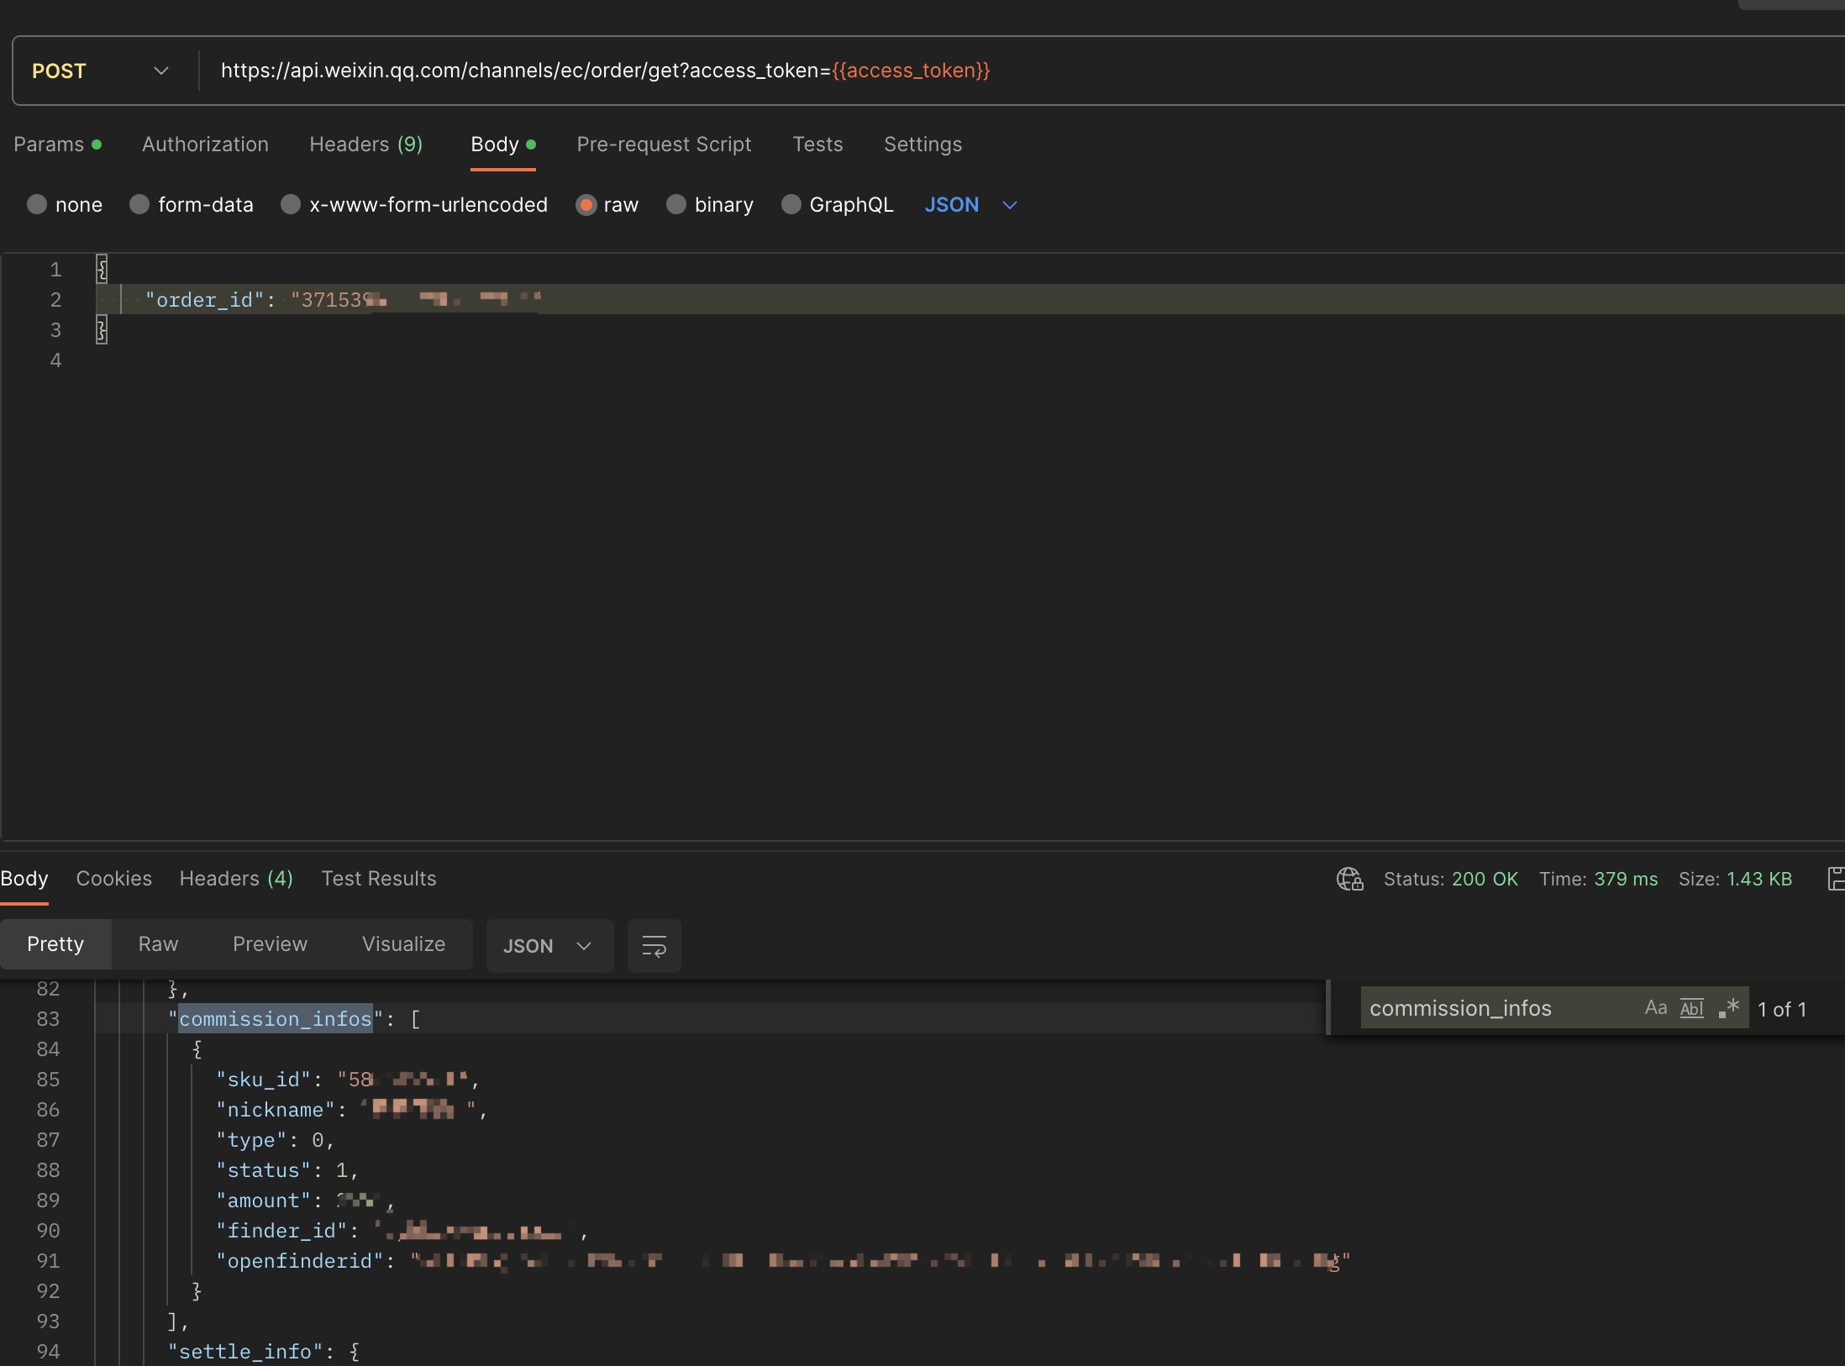
Task: Toggle Match Case (Aa) in search box
Action: [x=1655, y=1008]
